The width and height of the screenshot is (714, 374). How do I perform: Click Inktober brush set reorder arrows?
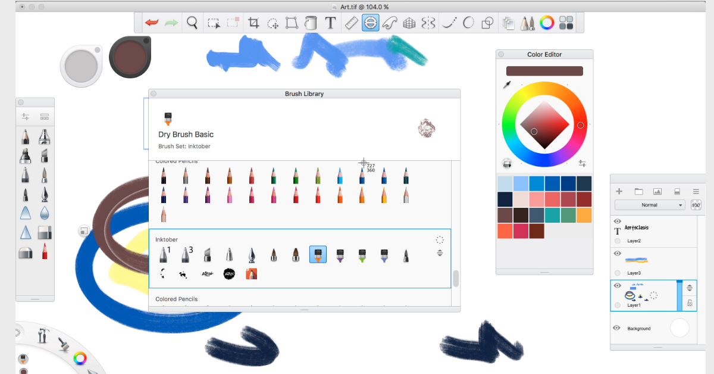(x=440, y=253)
